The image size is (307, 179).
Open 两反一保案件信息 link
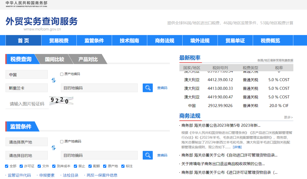coord(102,175)
